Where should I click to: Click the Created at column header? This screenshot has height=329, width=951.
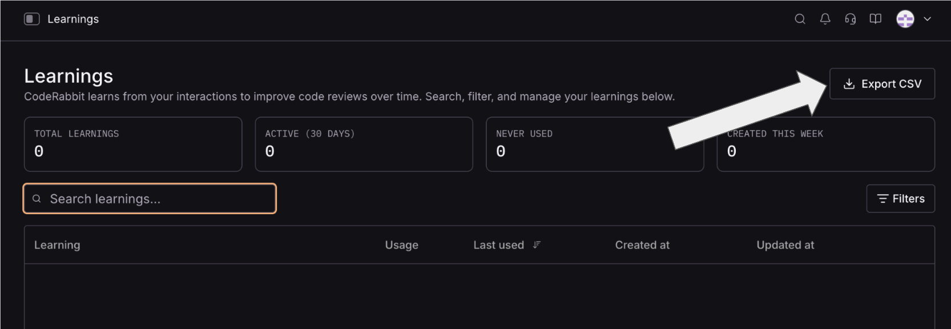point(642,245)
